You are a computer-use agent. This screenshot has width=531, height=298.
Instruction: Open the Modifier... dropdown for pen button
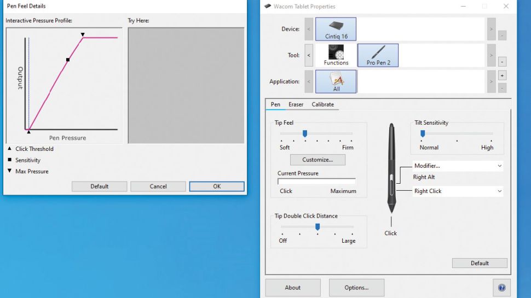coord(457,166)
